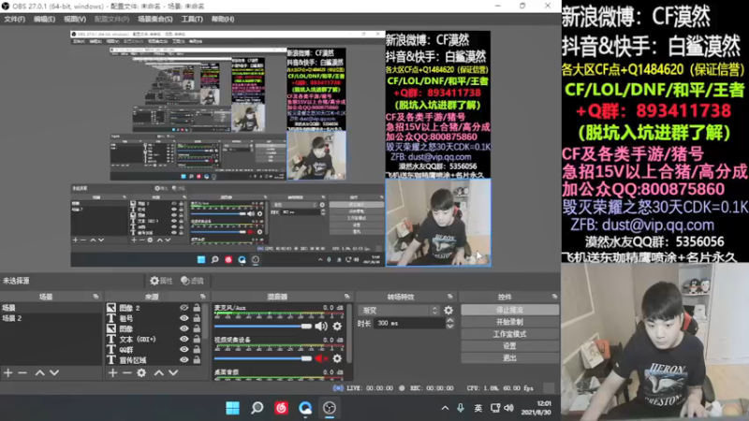Screen dimensions: 749x421
Task: Hide the 文本 (GDI+) source
Action: pyautogui.click(x=184, y=339)
